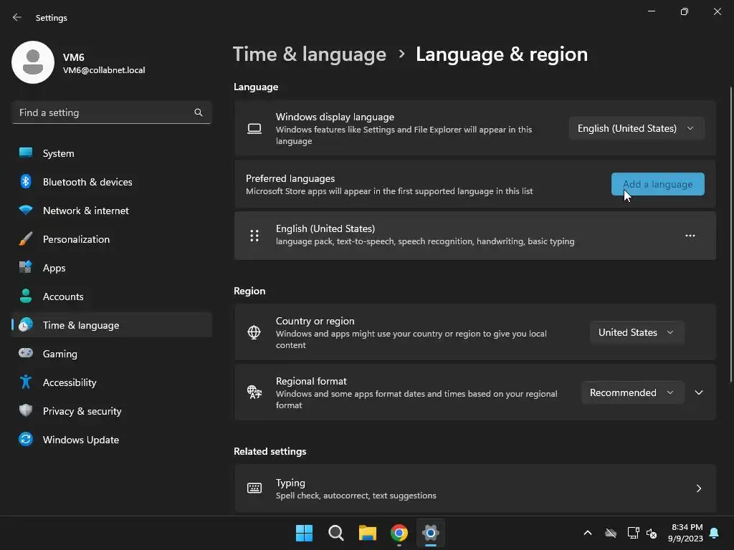Viewport: 734px width, 550px height.
Task: Click the keyboard icon next to Typing
Action: point(254,488)
